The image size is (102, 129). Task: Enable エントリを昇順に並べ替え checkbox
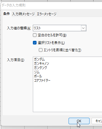pos(41,50)
